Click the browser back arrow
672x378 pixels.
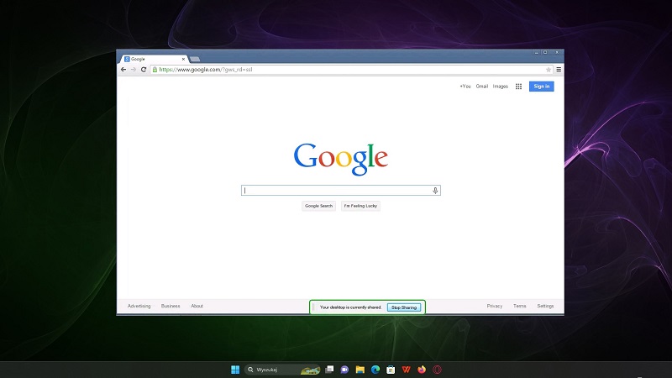[x=123, y=70]
